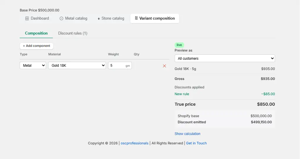Open the Stone catalog tab
The height and width of the screenshot is (159, 300).
click(x=111, y=18)
